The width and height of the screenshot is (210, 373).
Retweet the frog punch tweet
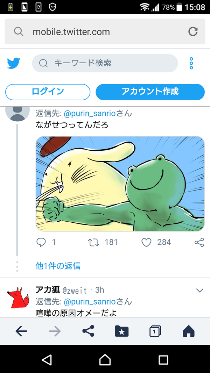93,242
